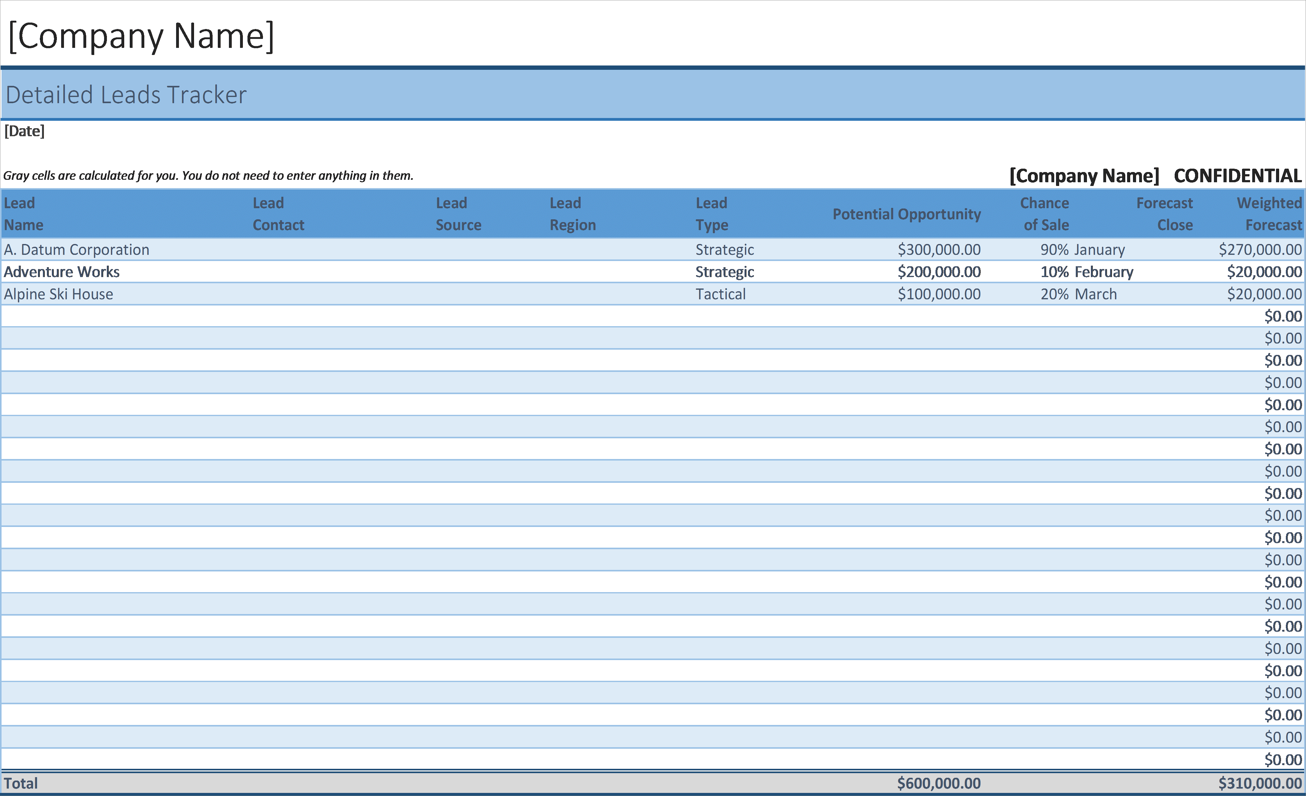Select the January forecast close cell
Image resolution: width=1306 pixels, height=796 pixels.
(1100, 250)
